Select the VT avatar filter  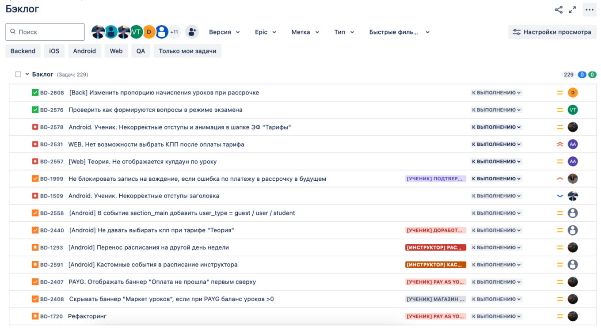pos(136,32)
